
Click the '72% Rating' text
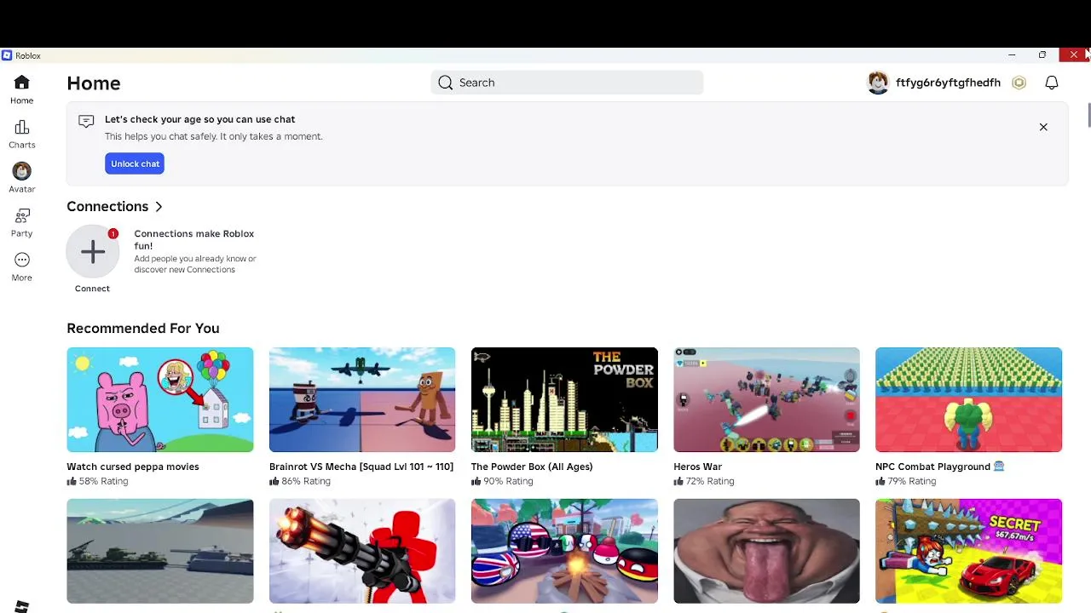point(710,481)
